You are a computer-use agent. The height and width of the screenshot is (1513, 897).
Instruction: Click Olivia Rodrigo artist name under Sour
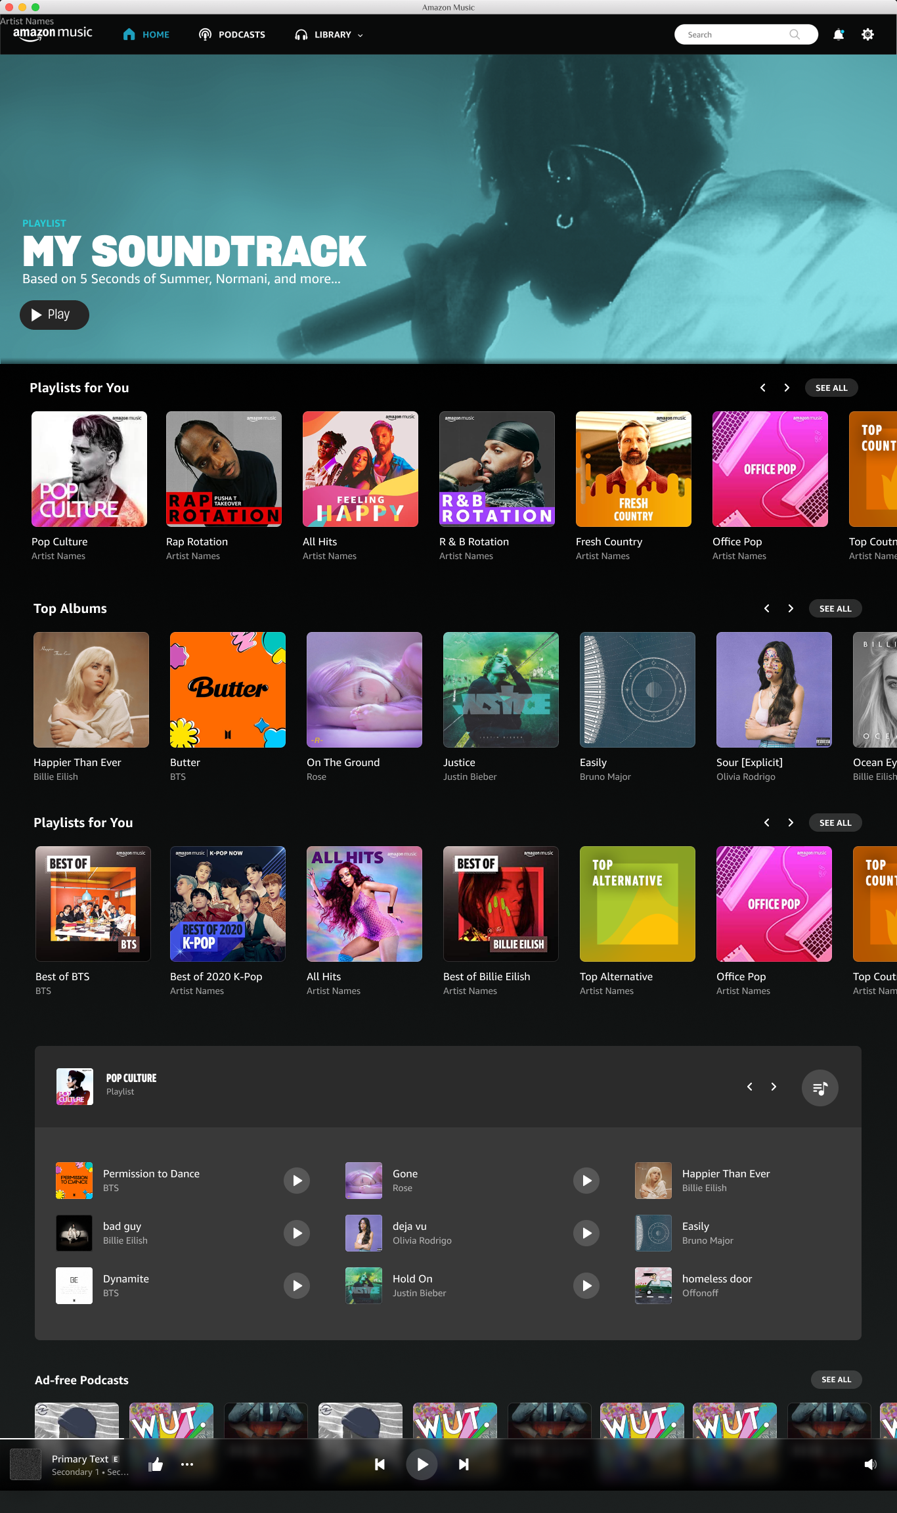tap(746, 777)
